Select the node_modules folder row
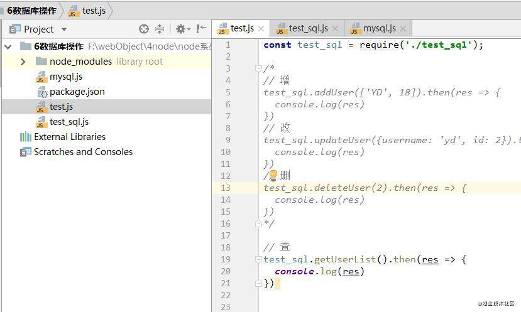Viewport: 521px width, 312px height. [106, 62]
